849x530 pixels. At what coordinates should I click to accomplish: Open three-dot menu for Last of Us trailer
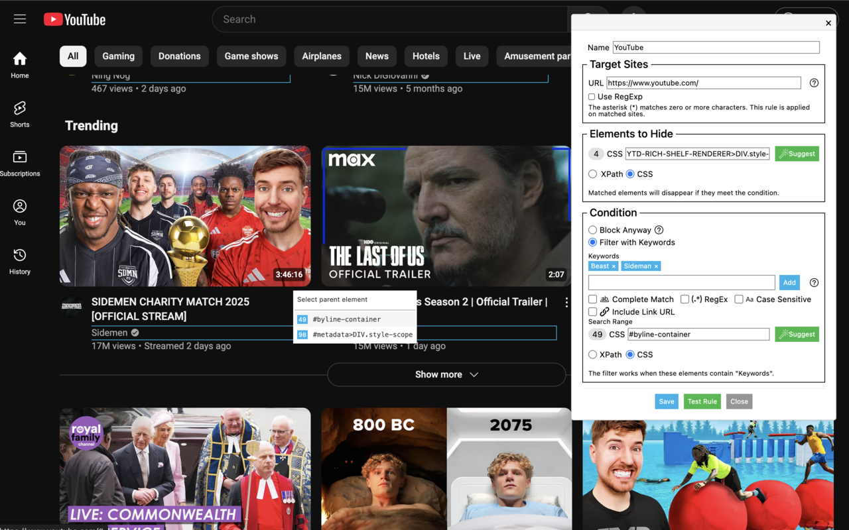566,302
